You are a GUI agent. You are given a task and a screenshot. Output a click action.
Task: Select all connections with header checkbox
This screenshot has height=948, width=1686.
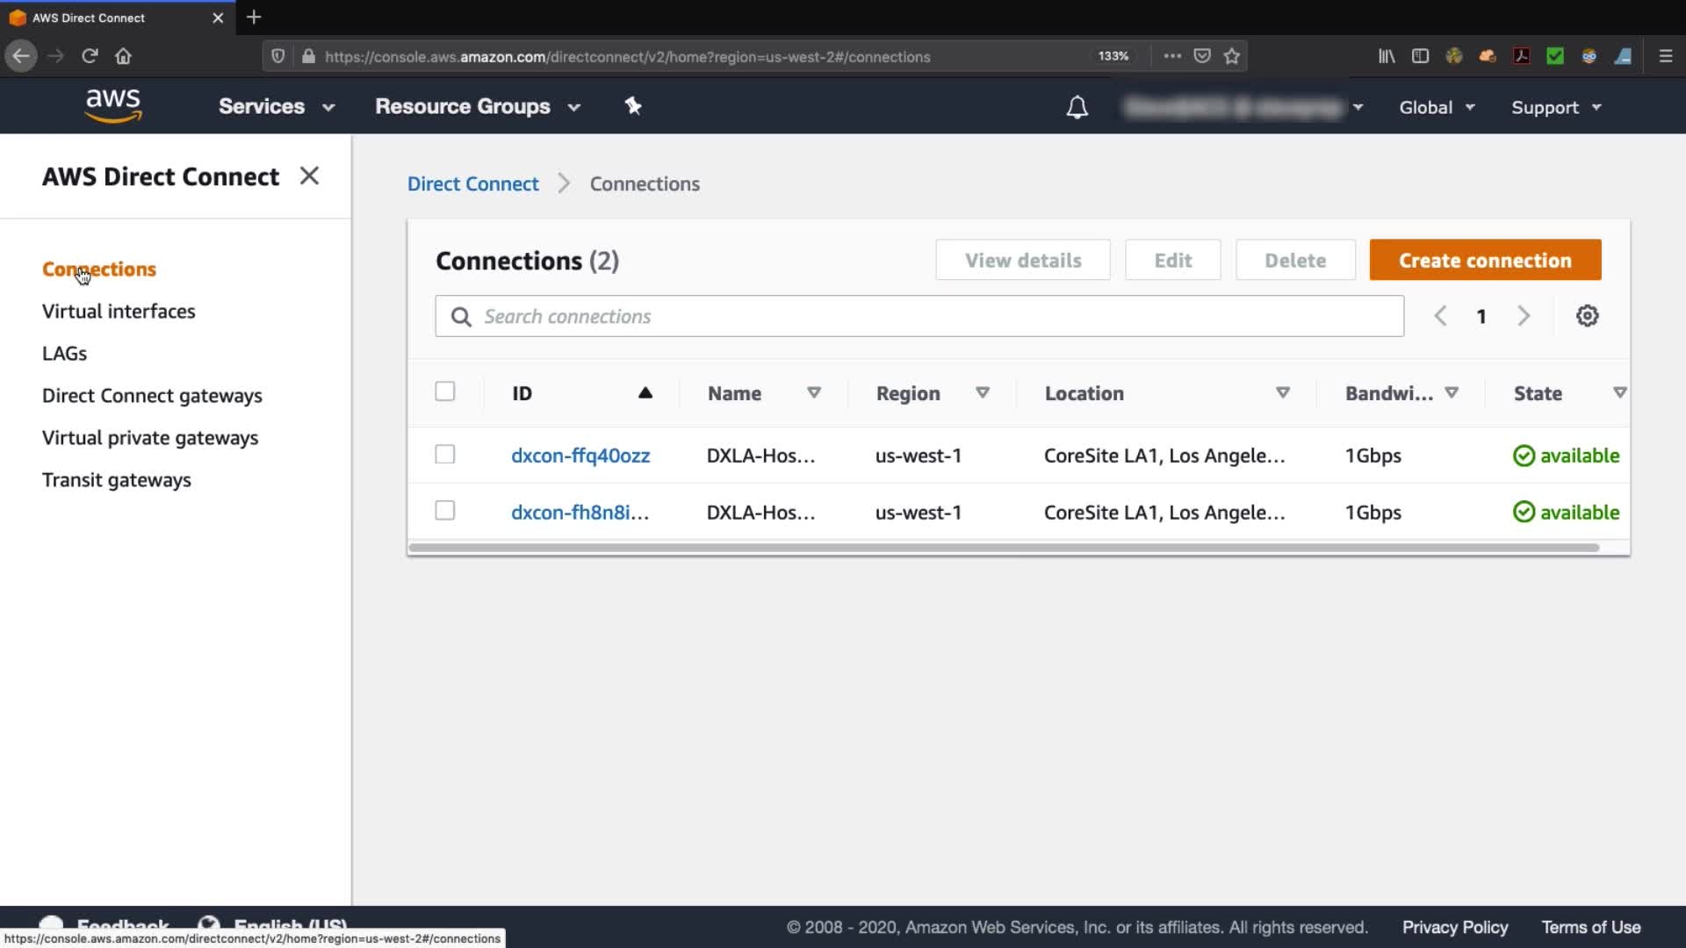tap(445, 391)
